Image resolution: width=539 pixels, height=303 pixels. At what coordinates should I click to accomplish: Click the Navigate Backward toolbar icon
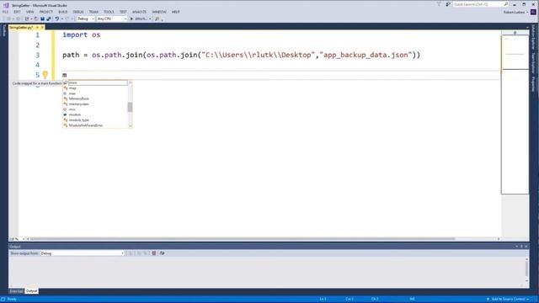click(x=8, y=19)
